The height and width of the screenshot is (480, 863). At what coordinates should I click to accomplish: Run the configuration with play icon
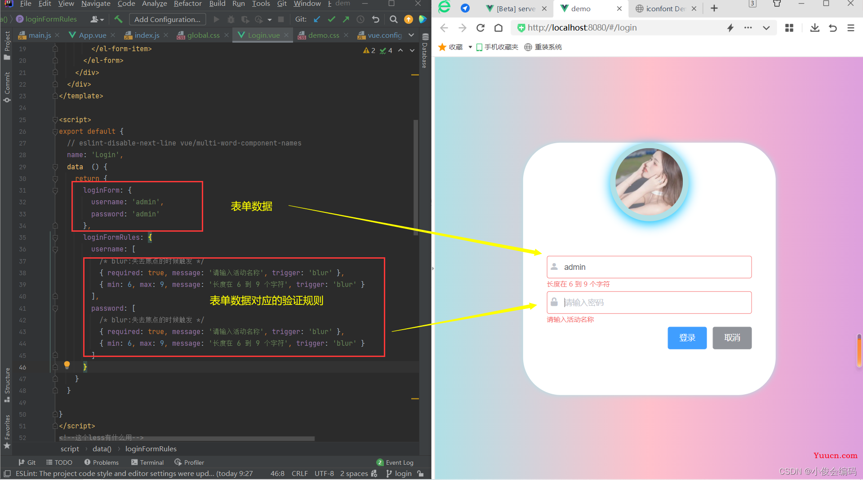click(x=216, y=19)
